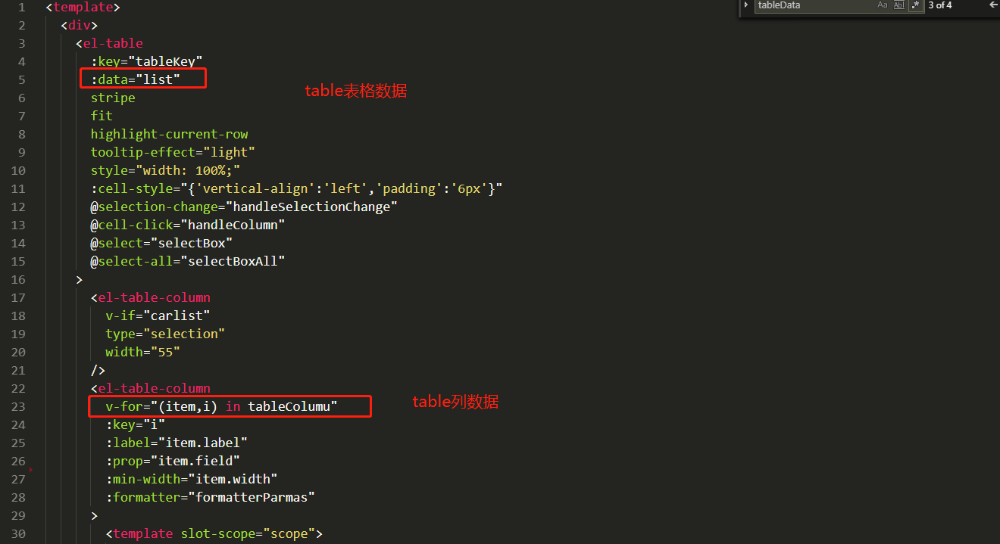1000x544 pixels.
Task: Click the '3 of 4' match counter
Action: pyautogui.click(x=940, y=5)
